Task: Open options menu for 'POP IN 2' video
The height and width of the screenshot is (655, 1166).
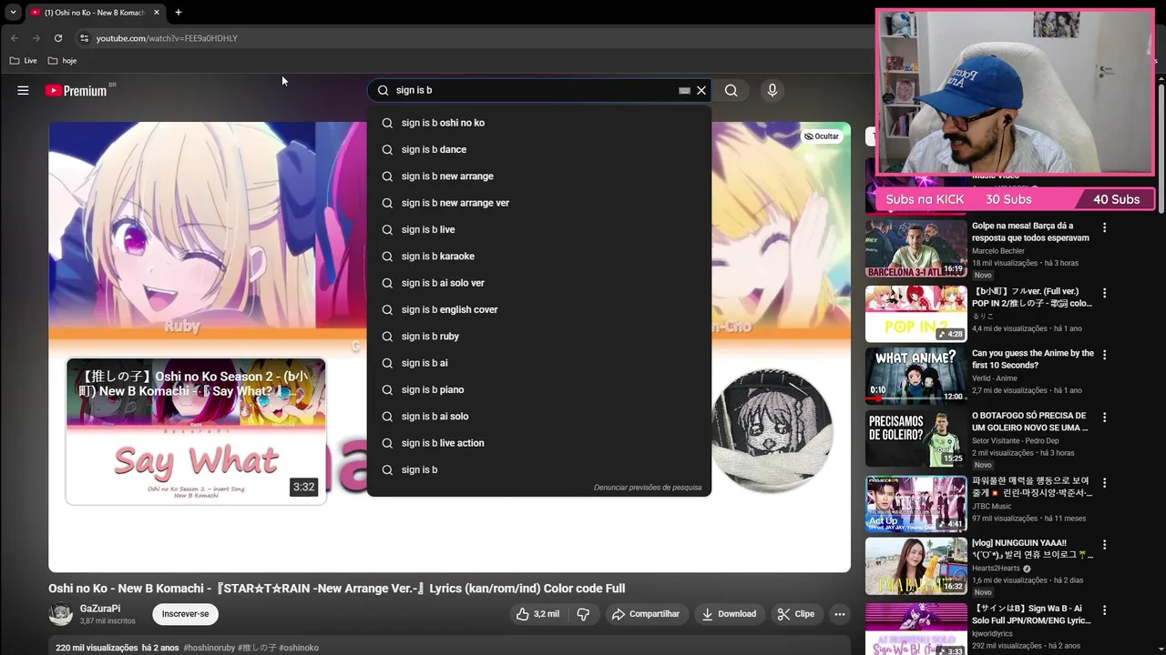Action: tap(1105, 293)
